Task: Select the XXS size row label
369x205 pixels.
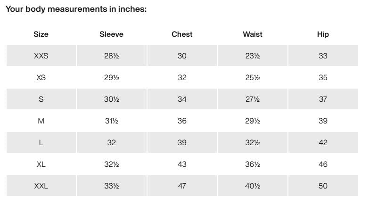Action: (41, 56)
